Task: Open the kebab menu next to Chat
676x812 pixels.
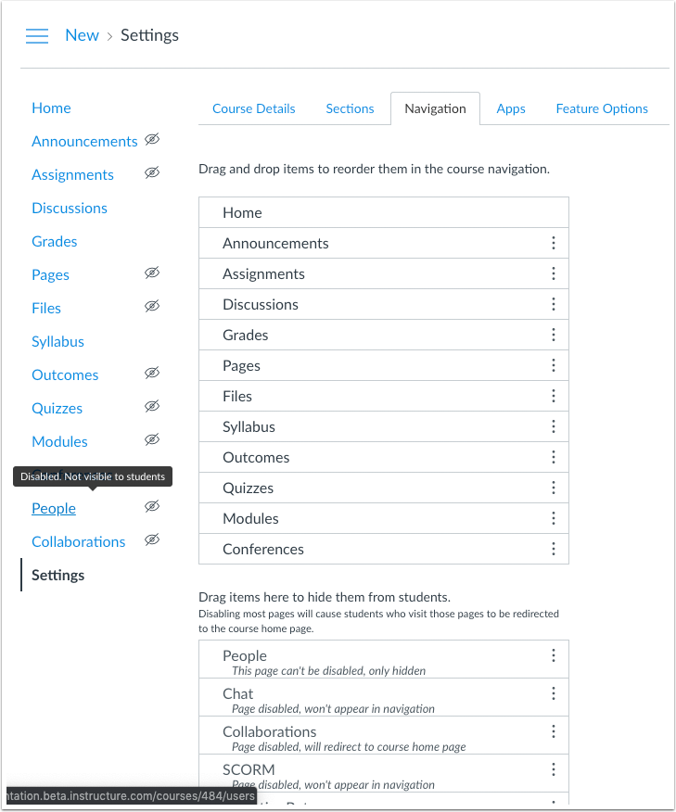Action: 554,694
